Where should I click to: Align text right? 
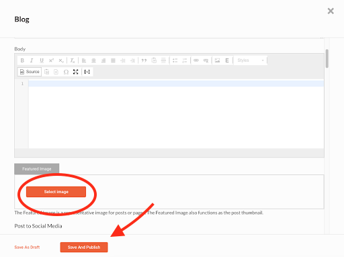click(x=103, y=60)
